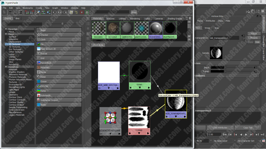Viewport: 266px width, 149px height.
Task: Expand output arrow on place2dTexture6 node
Action: tap(119, 134)
